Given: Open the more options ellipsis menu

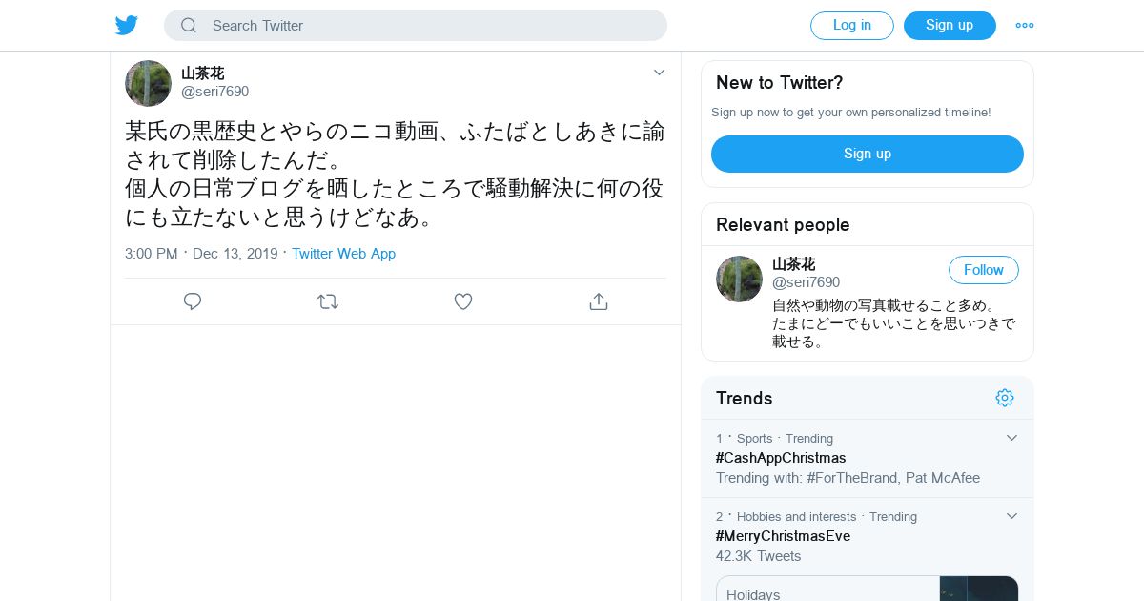Looking at the screenshot, I should tap(1024, 26).
